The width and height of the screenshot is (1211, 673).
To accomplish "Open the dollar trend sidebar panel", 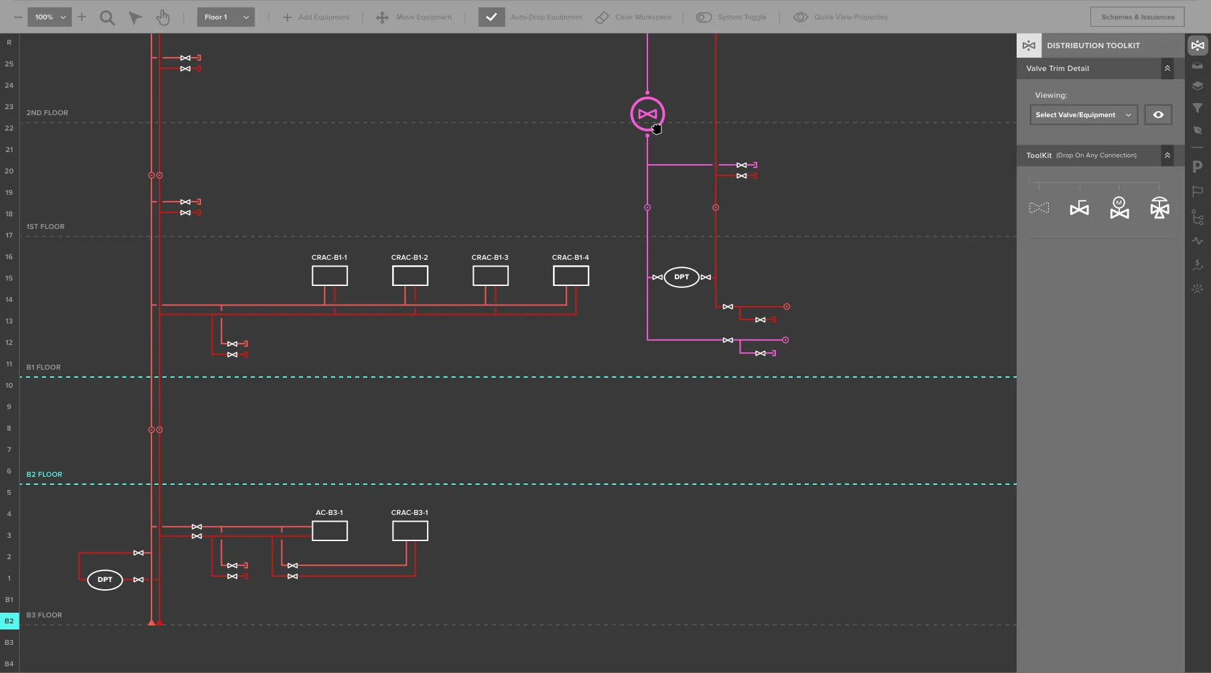I will (1198, 265).
